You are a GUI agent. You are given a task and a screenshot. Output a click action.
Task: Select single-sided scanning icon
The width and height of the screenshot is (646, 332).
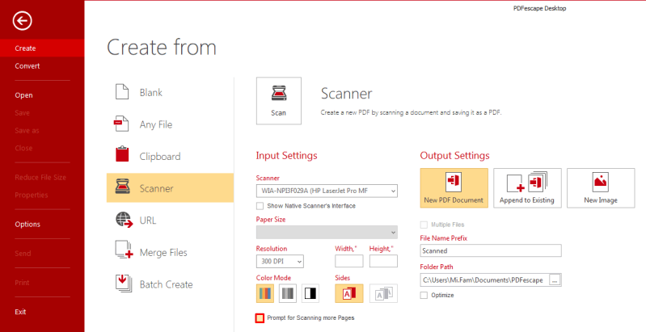click(x=349, y=293)
